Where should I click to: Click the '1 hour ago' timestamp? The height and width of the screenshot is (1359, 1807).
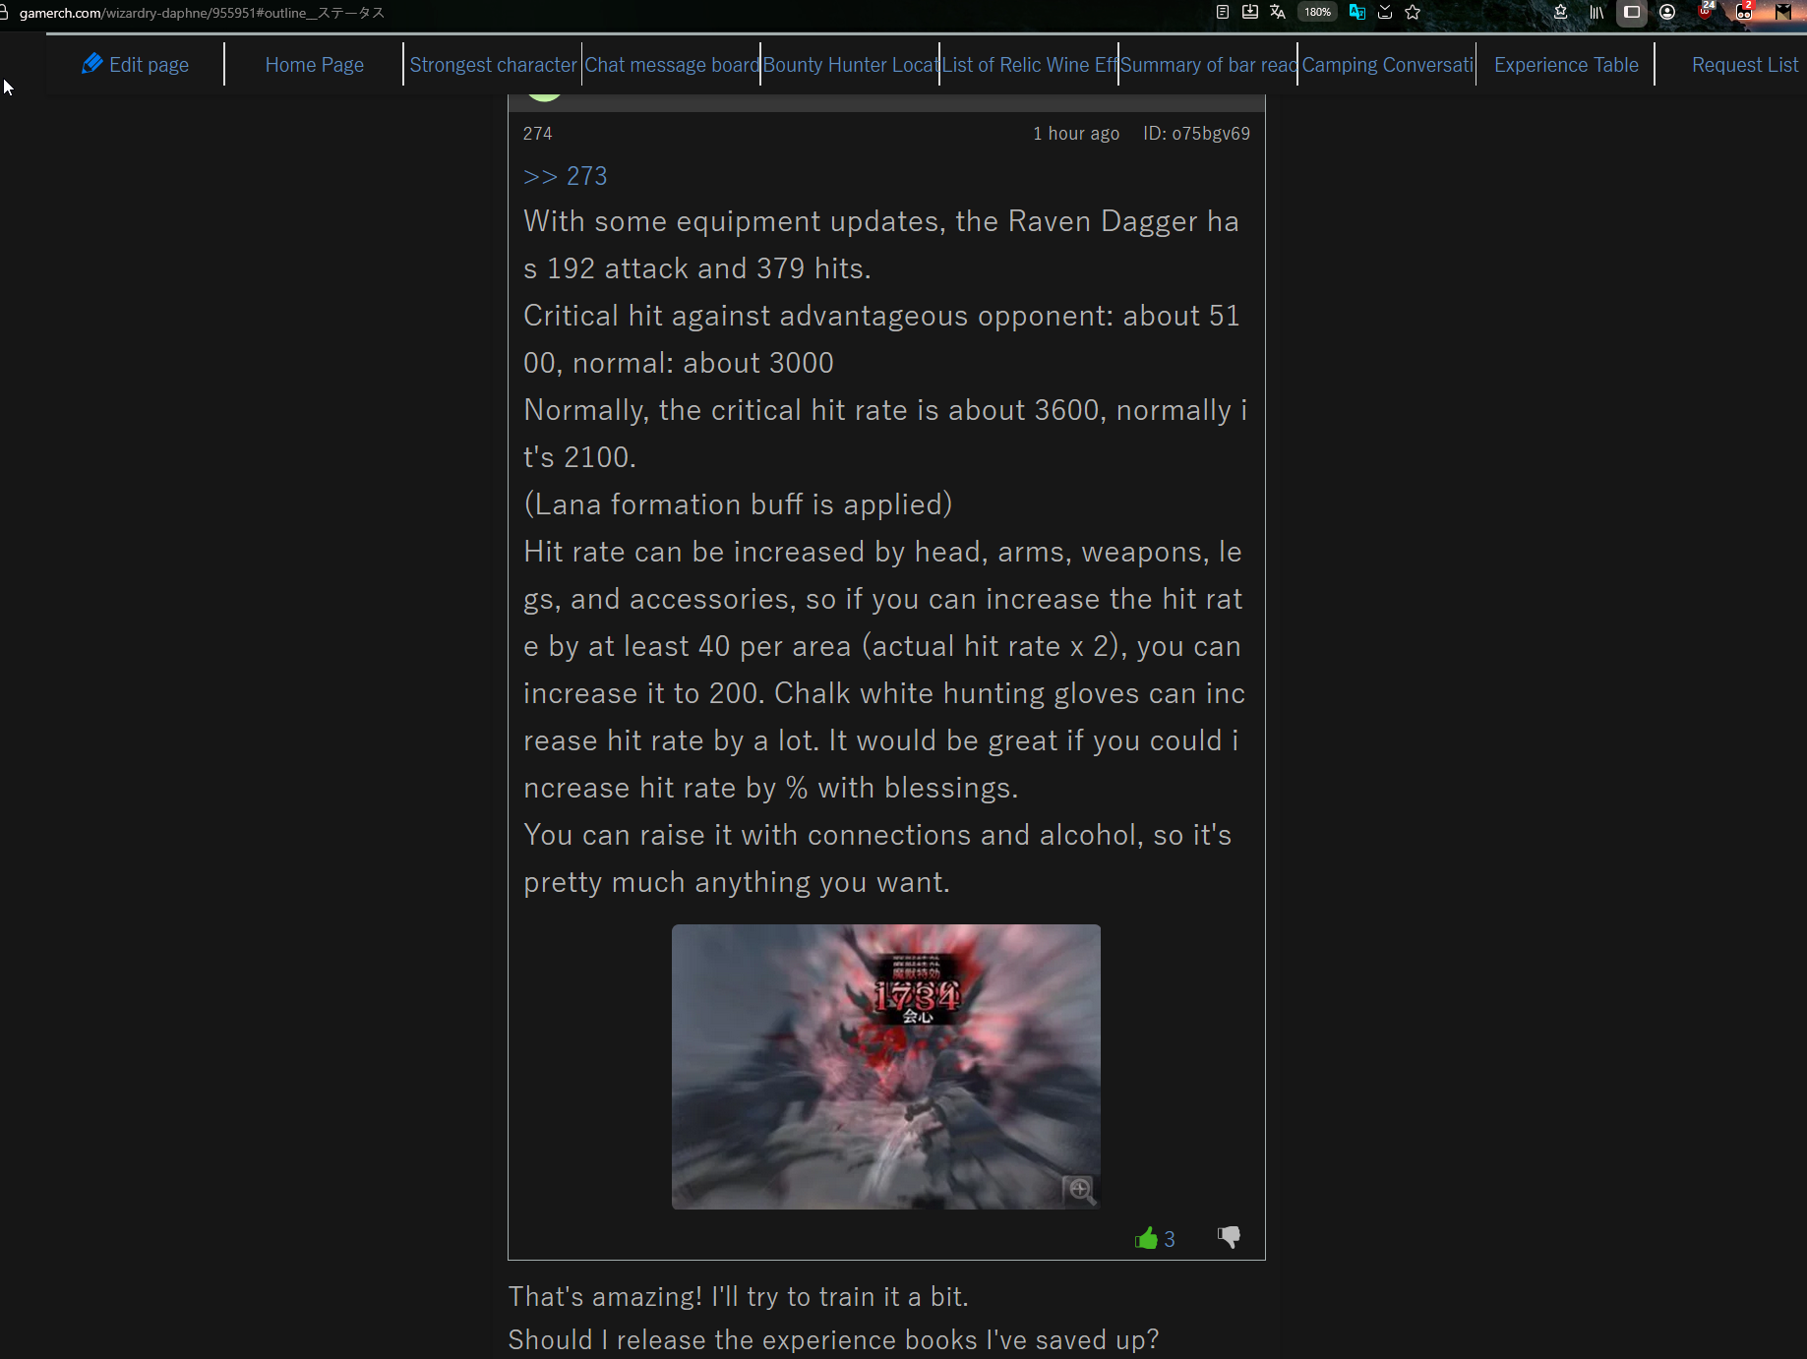point(1076,134)
